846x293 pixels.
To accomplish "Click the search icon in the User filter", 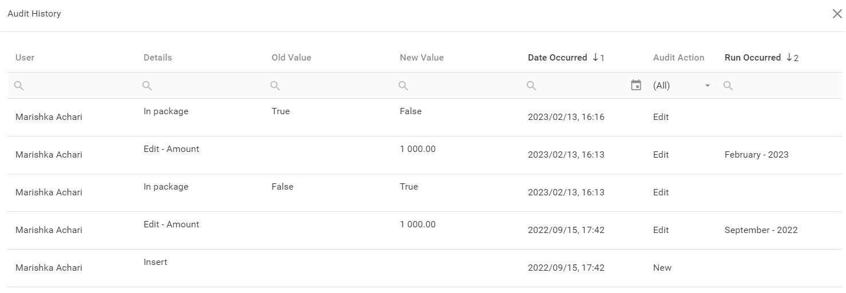I will point(19,86).
